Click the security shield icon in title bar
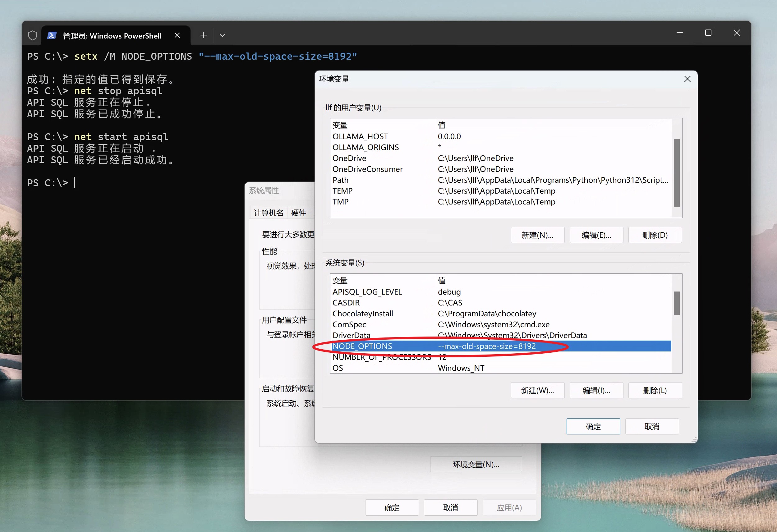Viewport: 777px width, 532px height. 32,35
